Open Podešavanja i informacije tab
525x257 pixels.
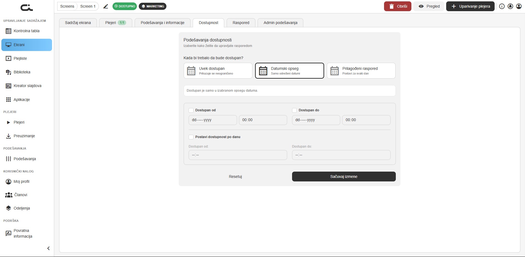163,23
